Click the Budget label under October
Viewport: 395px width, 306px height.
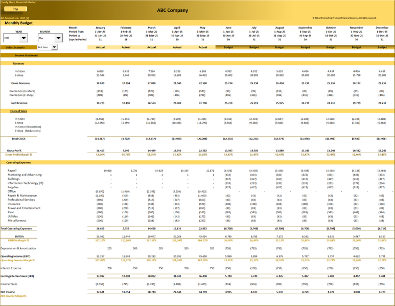click(331, 47)
